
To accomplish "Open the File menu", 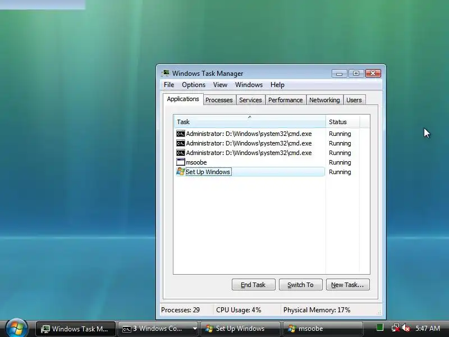I will pyautogui.click(x=169, y=85).
